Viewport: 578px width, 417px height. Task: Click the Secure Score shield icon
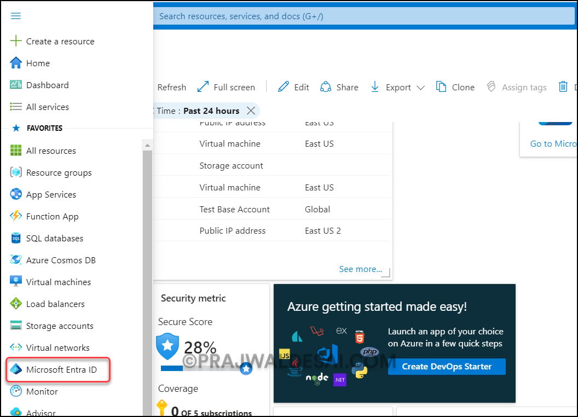tap(167, 346)
